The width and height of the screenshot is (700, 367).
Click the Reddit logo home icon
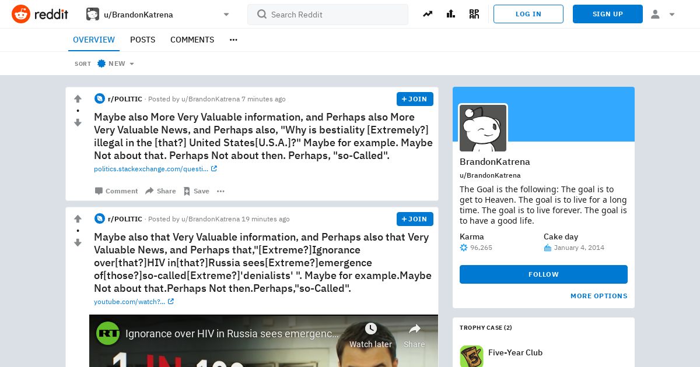pos(21,14)
